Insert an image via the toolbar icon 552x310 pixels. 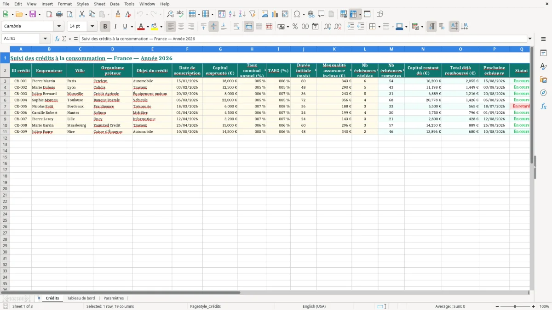click(265, 14)
